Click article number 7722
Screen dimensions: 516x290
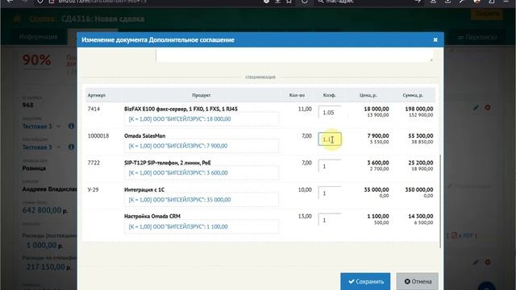click(94, 163)
